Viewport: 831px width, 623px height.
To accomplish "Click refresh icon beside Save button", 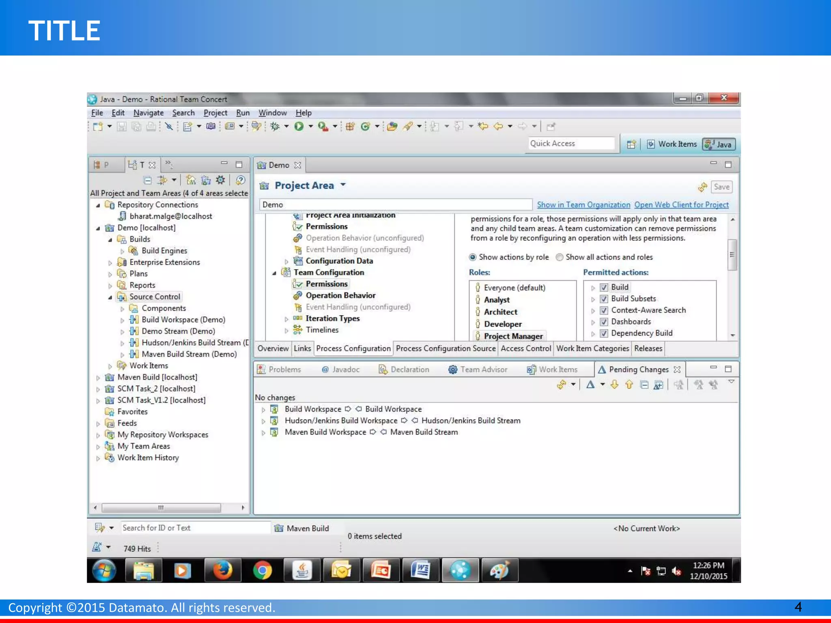I will click(702, 187).
